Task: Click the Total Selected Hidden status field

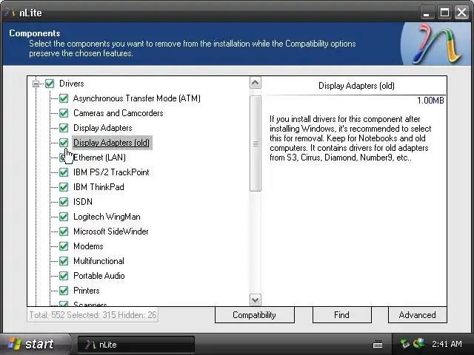Action: pos(93,315)
